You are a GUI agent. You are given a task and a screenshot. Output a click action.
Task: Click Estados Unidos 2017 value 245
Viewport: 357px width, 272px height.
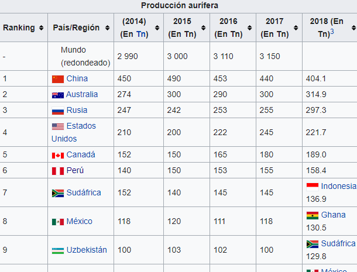click(x=266, y=132)
